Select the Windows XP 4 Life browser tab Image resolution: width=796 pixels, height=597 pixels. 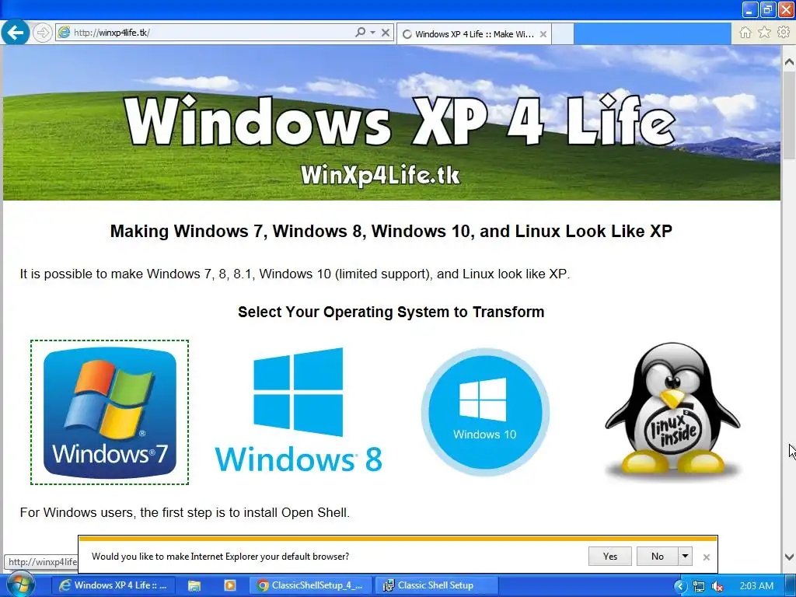pos(474,34)
